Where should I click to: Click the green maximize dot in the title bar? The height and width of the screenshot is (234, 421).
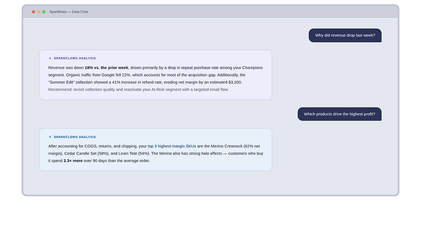44,12
